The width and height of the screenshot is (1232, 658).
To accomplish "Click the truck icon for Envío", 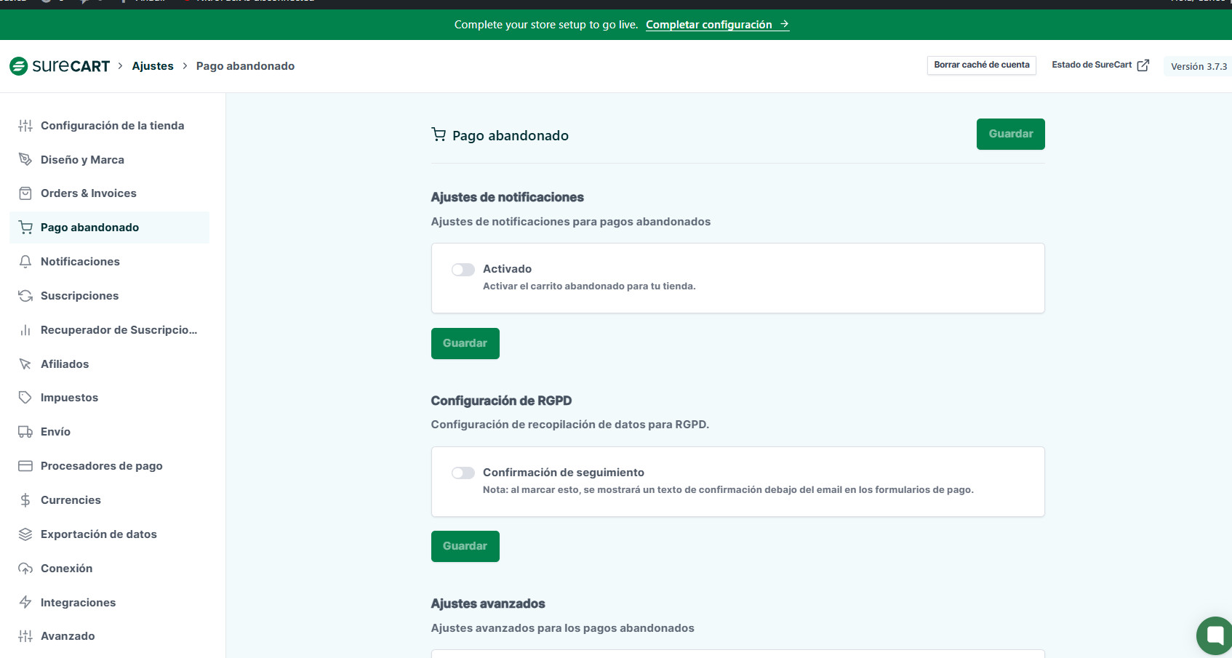I will [25, 432].
